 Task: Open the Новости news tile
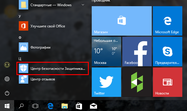(168, 82)
